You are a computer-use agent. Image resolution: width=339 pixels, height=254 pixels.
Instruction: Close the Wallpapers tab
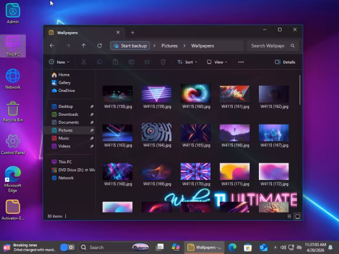[118, 33]
